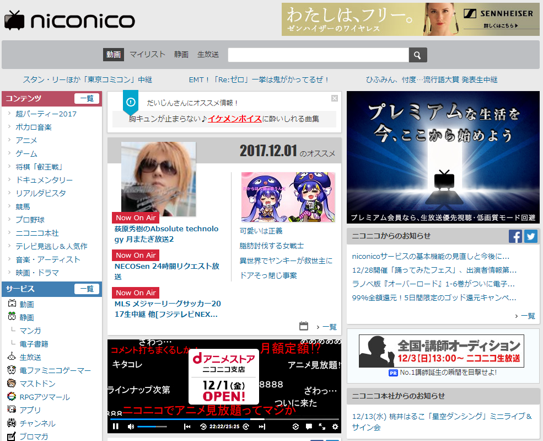Click the RPGアツマール icon
The height and width of the screenshot is (441, 543).
pyautogui.click(x=12, y=396)
